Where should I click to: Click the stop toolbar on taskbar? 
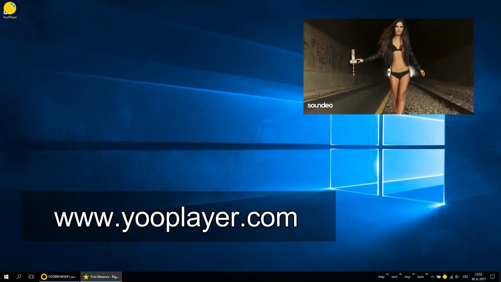(407, 277)
